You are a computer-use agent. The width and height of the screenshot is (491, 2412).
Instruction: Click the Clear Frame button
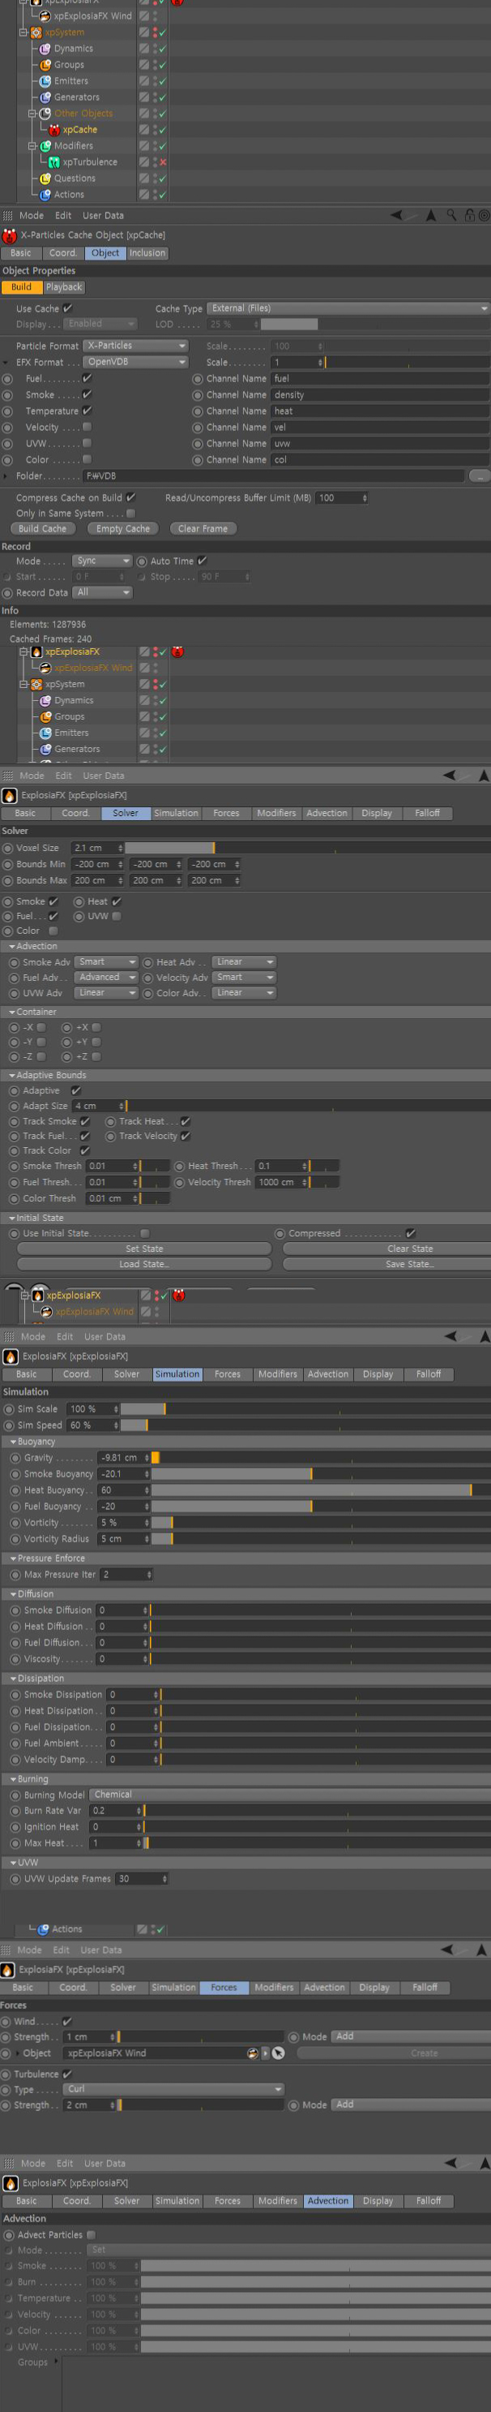pyautogui.click(x=202, y=528)
